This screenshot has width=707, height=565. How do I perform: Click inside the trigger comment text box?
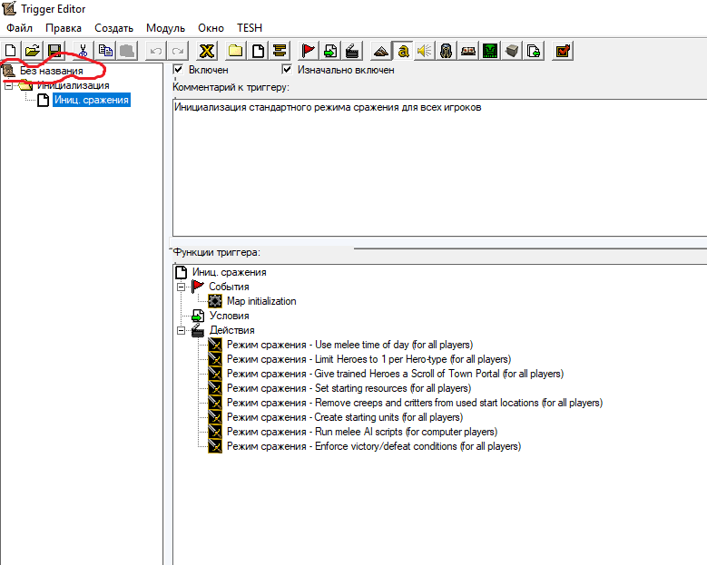tap(439, 167)
